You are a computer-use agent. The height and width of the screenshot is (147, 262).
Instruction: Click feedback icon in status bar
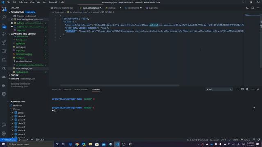click(x=254, y=140)
